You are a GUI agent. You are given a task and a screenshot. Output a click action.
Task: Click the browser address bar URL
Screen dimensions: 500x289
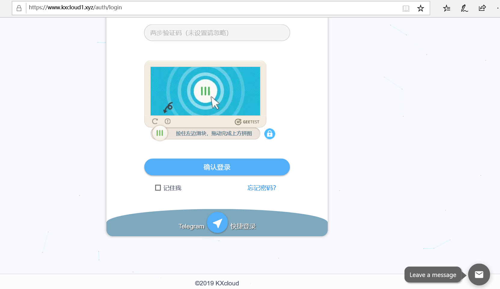[75, 7]
